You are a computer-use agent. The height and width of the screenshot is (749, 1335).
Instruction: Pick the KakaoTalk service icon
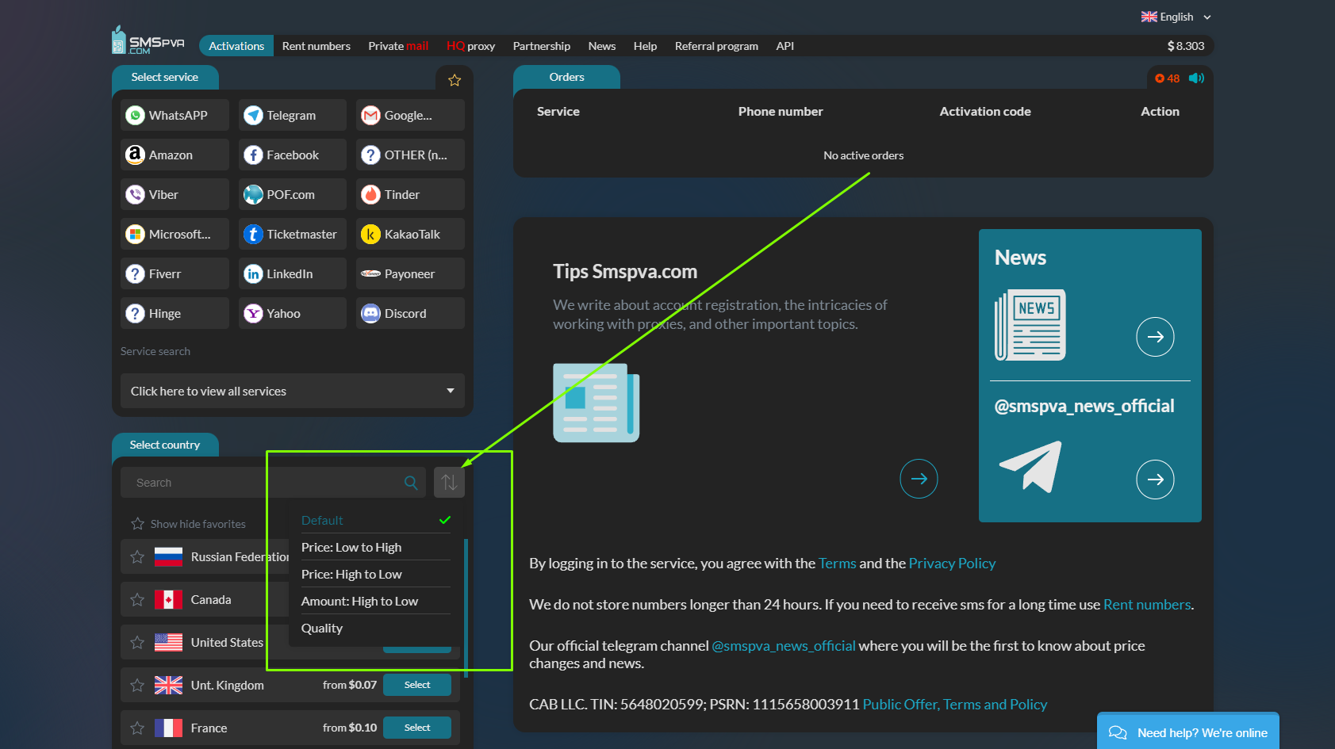point(370,235)
